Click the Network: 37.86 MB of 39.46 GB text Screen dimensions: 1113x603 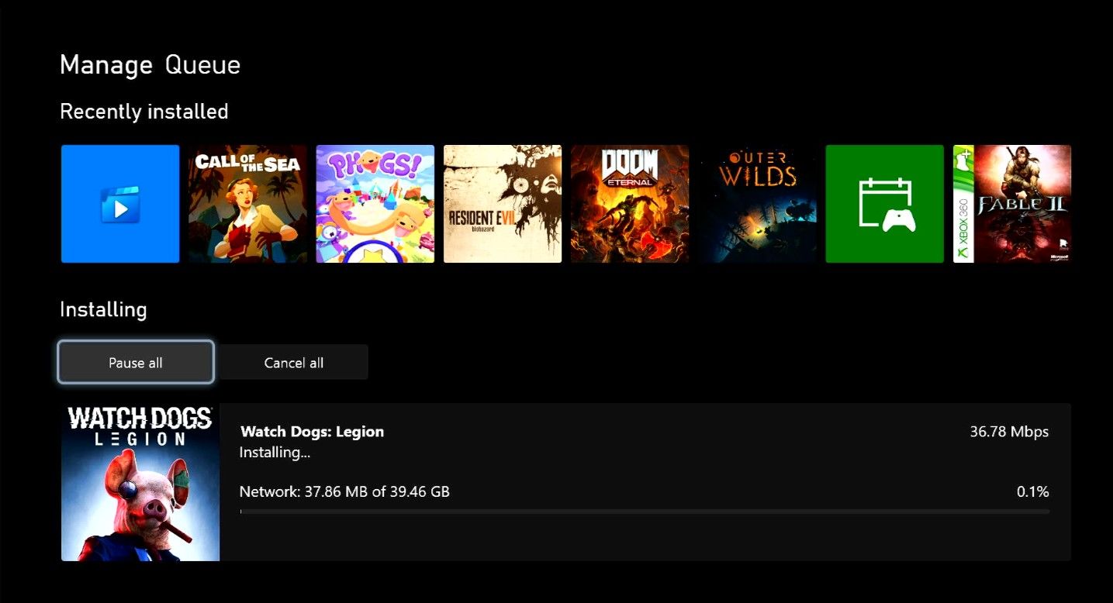(344, 491)
